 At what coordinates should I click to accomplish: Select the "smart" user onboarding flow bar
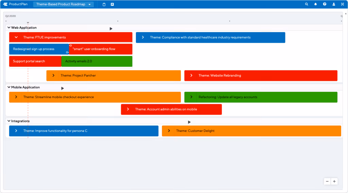point(101,49)
